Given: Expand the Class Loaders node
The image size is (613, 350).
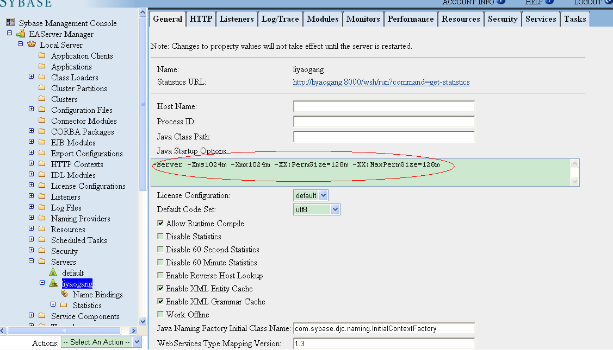Looking at the screenshot, I should (32, 77).
